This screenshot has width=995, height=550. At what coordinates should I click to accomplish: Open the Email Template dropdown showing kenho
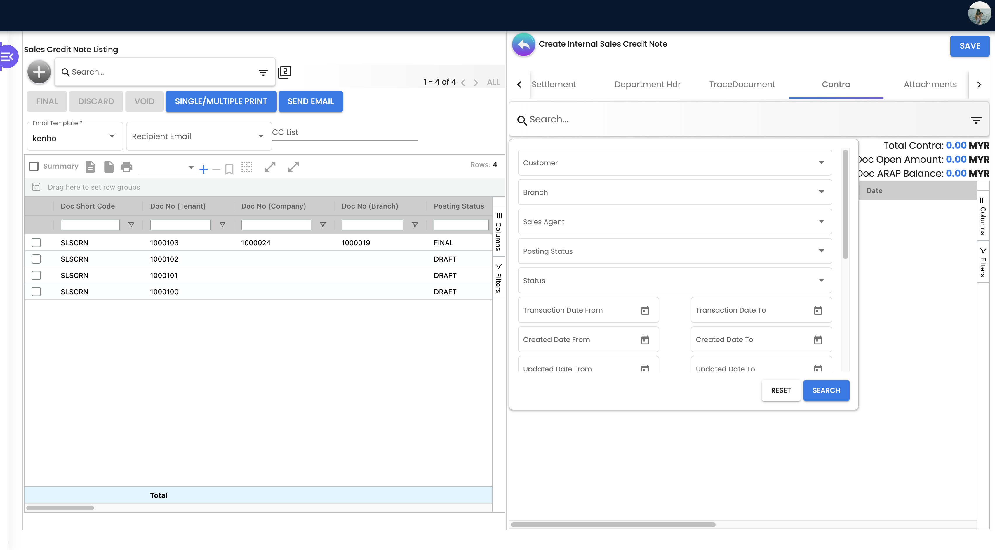(x=75, y=138)
